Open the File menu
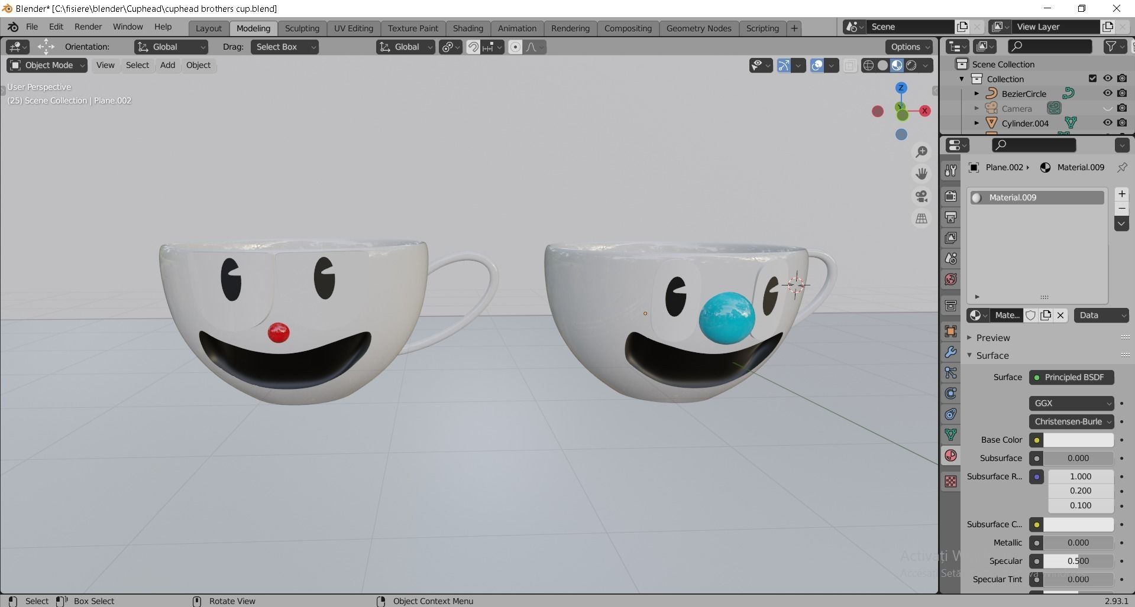The image size is (1135, 607). tap(32, 27)
